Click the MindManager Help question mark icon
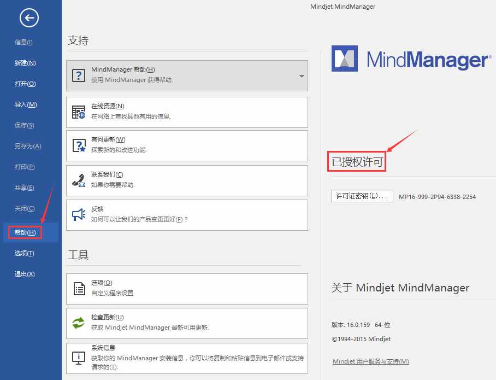Viewport: 496px width, 380px height. pos(79,75)
